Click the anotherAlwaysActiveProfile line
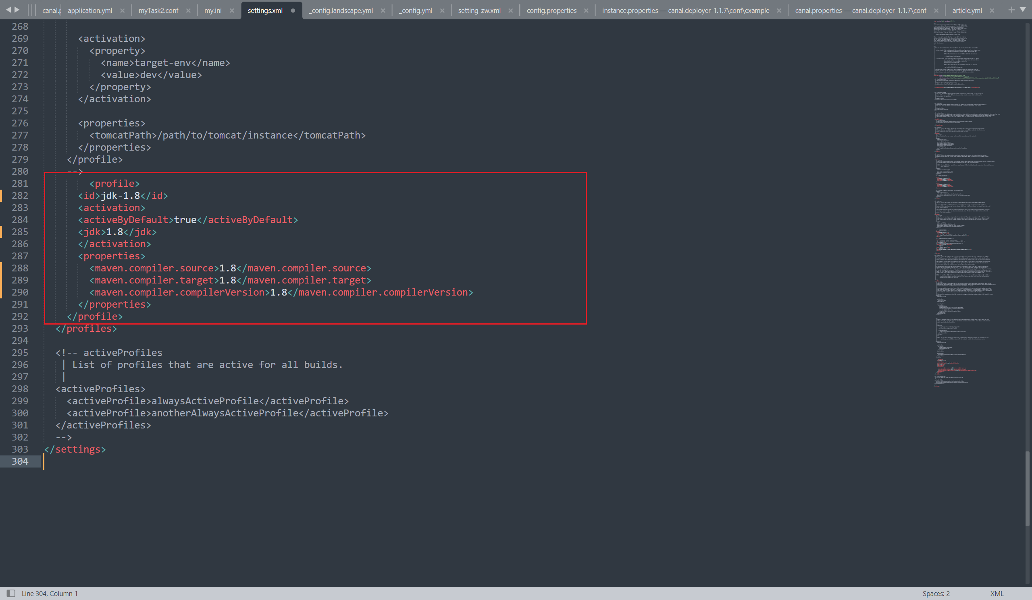The width and height of the screenshot is (1032, 600). (x=227, y=413)
